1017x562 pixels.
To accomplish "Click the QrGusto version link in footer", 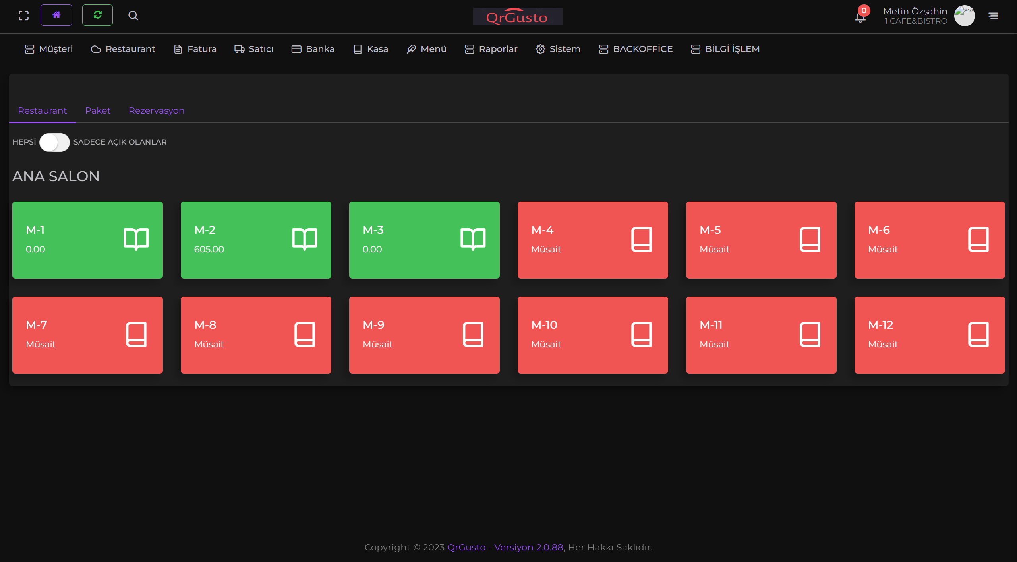I will click(x=505, y=547).
